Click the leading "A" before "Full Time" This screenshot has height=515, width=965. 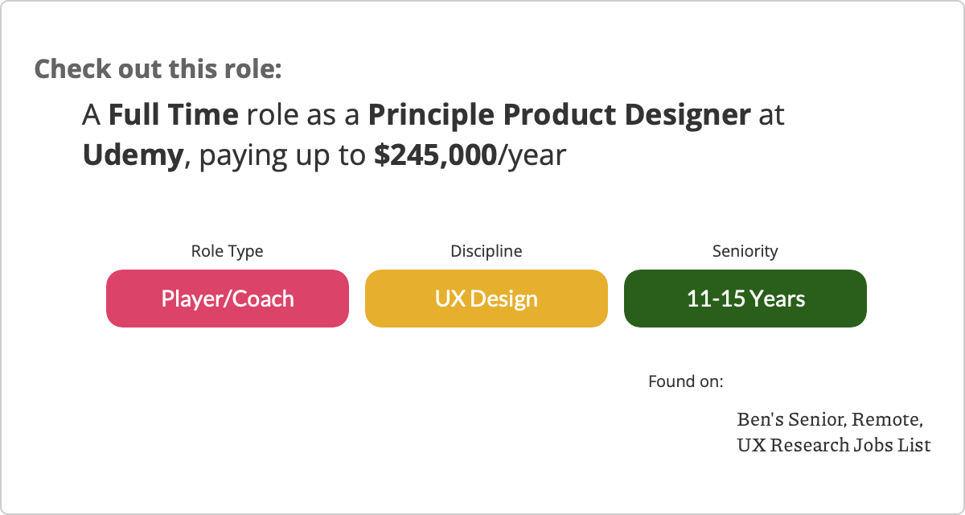tap(91, 116)
